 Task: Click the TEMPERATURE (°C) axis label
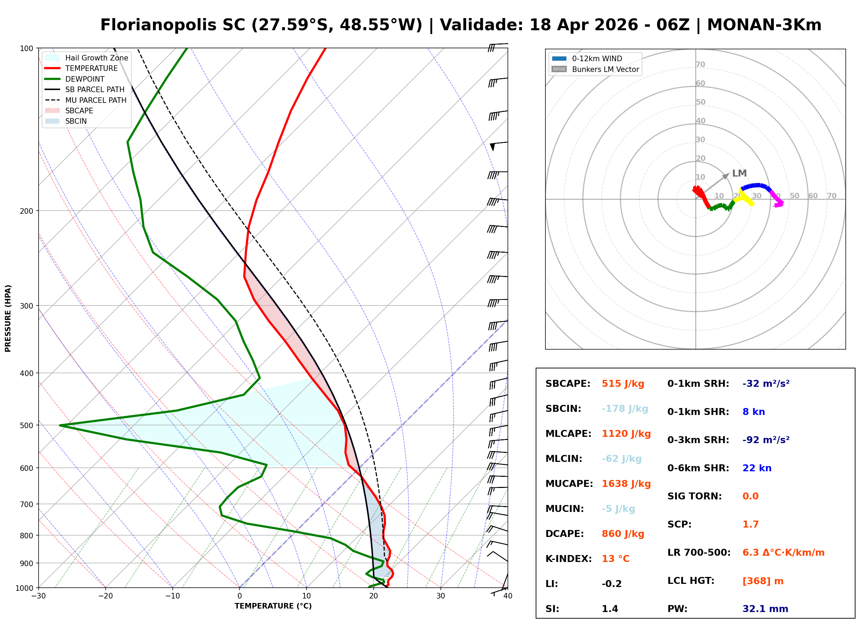273,606
